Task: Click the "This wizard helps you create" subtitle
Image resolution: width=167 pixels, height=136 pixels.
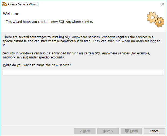Action: click(x=49, y=22)
